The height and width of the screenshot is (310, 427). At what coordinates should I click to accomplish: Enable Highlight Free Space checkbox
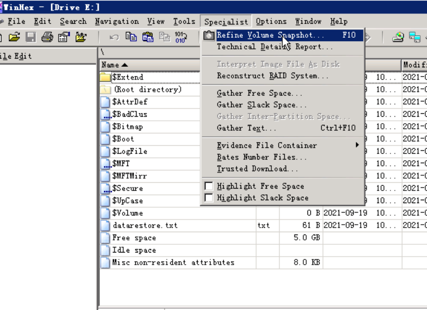point(209,186)
